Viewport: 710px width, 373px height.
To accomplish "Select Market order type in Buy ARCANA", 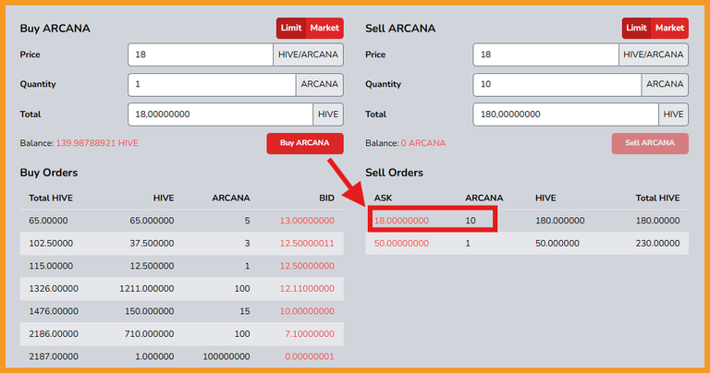I will coord(324,28).
